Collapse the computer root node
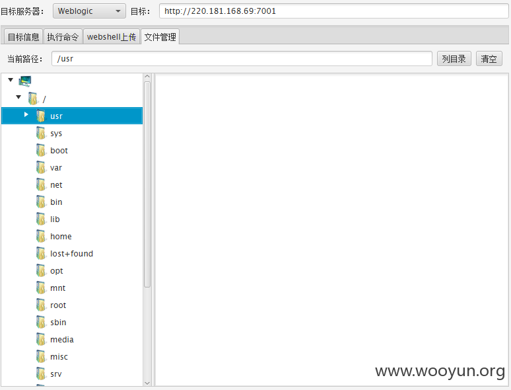Screen dimensions: 511x390 (x=11, y=79)
